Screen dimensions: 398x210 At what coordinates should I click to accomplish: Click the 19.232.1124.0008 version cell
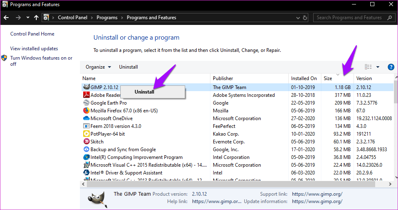(374, 118)
